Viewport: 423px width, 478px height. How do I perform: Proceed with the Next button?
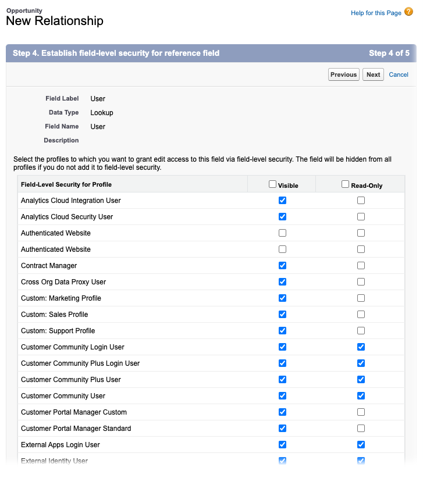click(373, 74)
